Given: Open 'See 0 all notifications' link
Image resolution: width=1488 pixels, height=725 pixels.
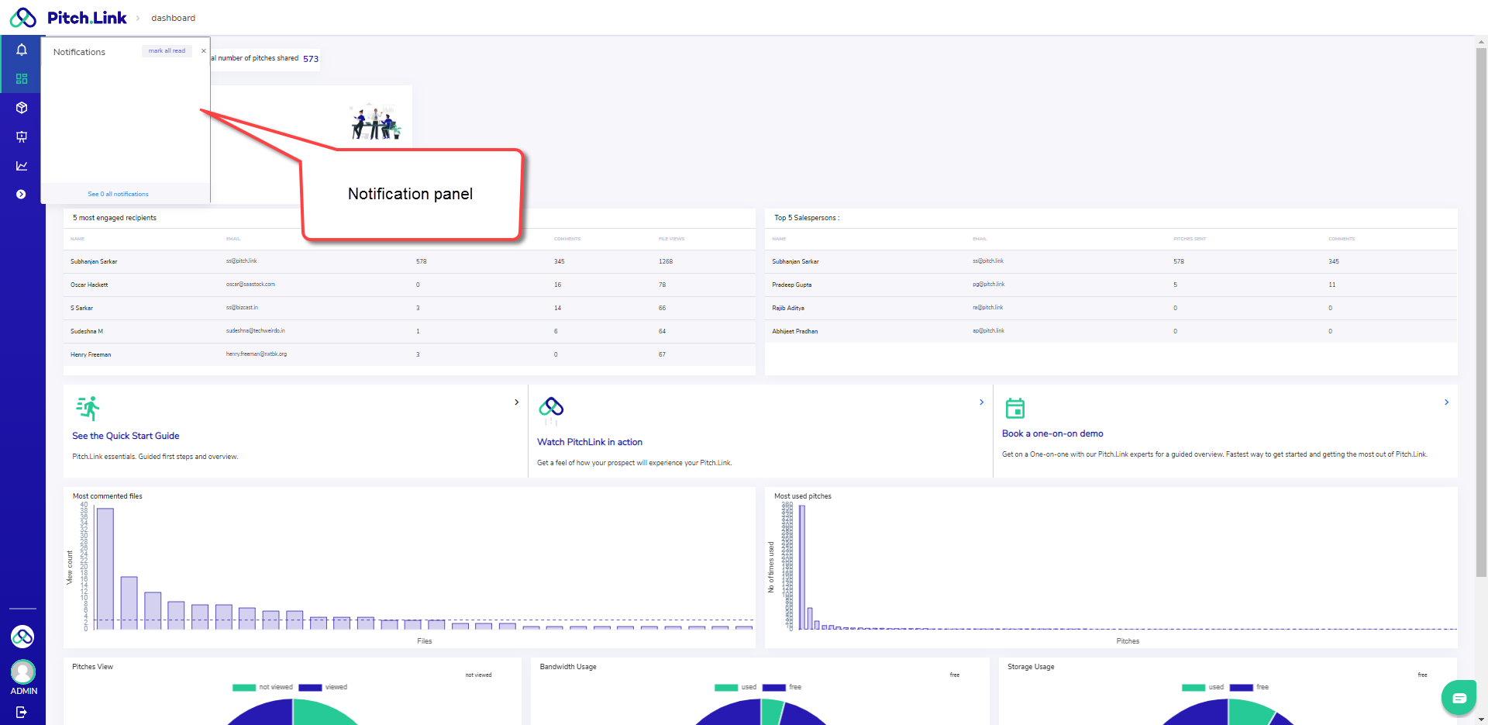Looking at the screenshot, I should click(118, 194).
